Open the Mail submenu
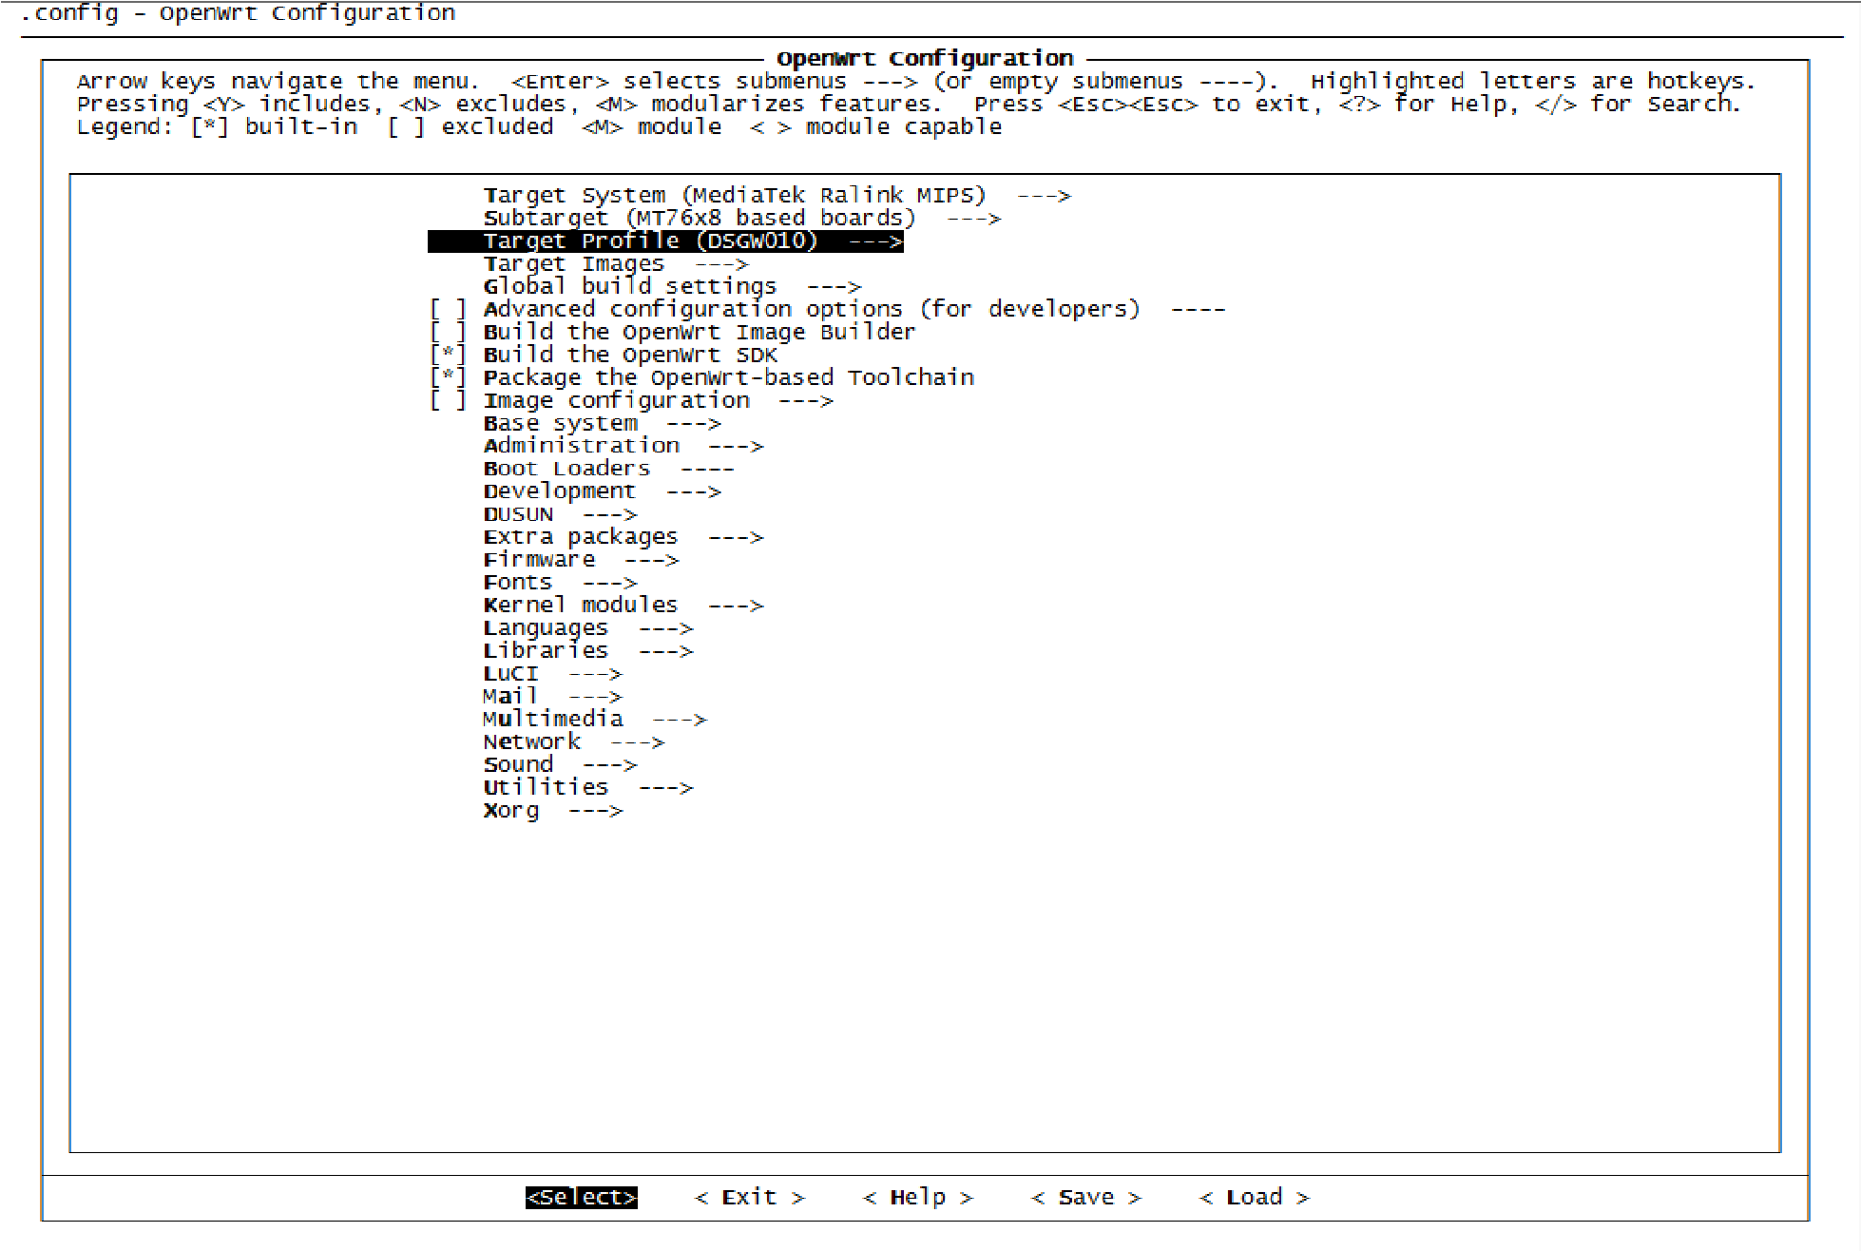 (552, 698)
